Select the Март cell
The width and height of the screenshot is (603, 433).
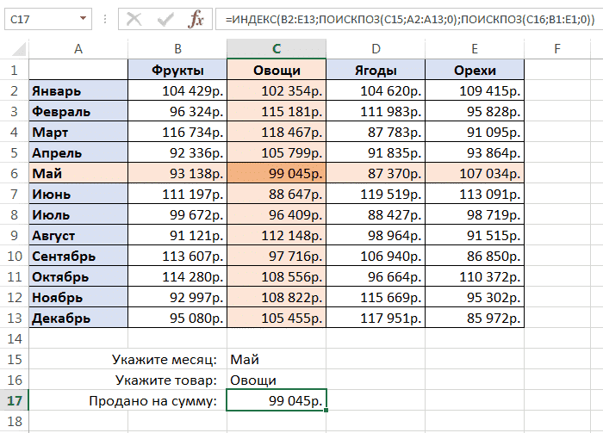78,133
